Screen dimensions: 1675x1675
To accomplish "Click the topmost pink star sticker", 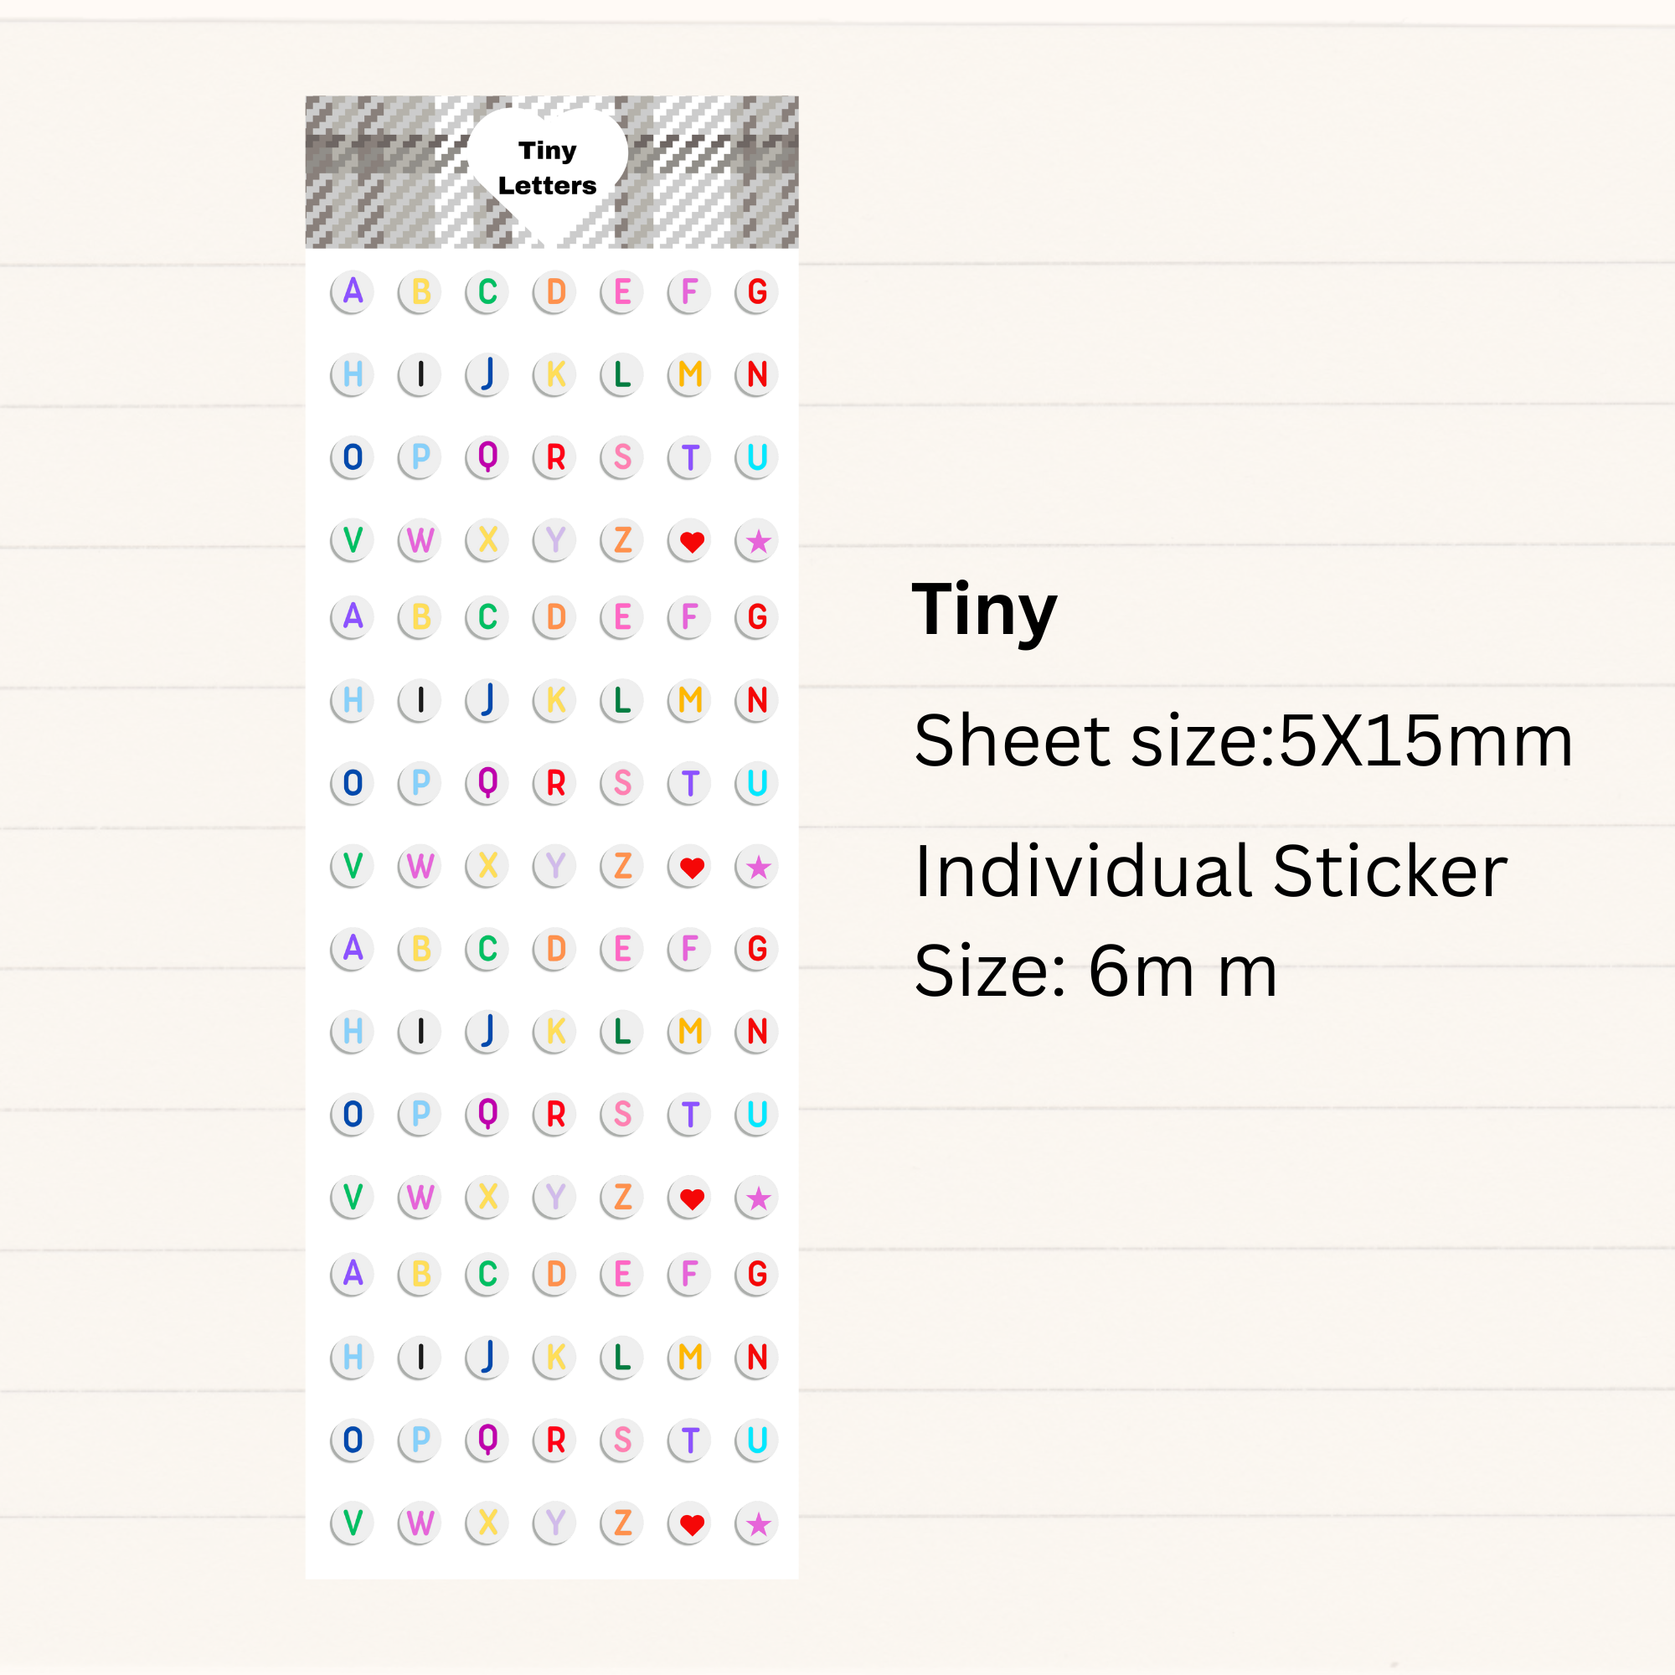I will (x=757, y=542).
